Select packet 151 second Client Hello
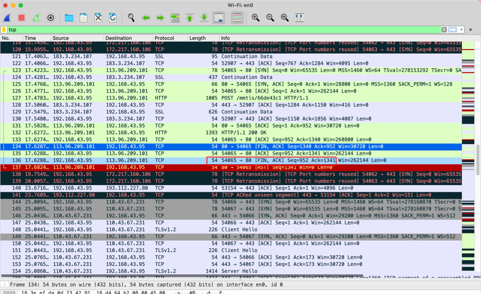This screenshot has height=294, width=481. [231, 250]
